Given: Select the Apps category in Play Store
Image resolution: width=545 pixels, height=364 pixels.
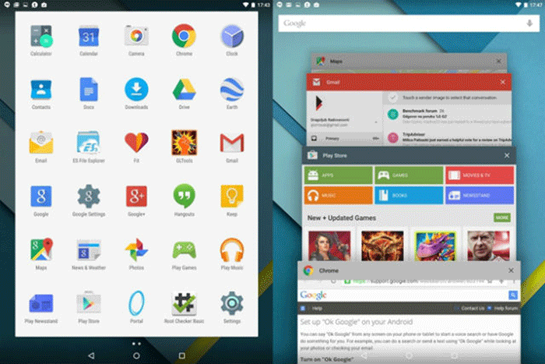Looking at the screenshot, I should tap(338, 175).
